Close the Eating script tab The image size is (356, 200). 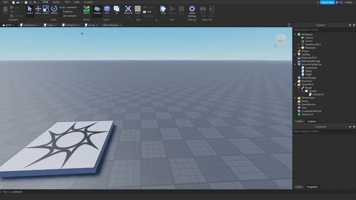point(97,25)
